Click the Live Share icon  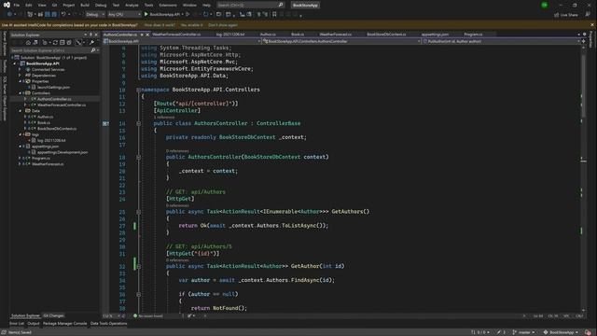point(556,15)
